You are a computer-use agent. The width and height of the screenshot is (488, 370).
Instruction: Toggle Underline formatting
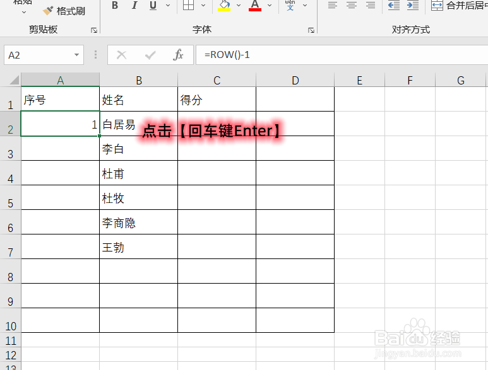coord(153,5)
